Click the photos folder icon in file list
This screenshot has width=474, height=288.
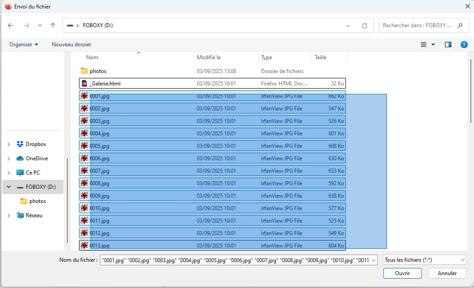(84, 71)
